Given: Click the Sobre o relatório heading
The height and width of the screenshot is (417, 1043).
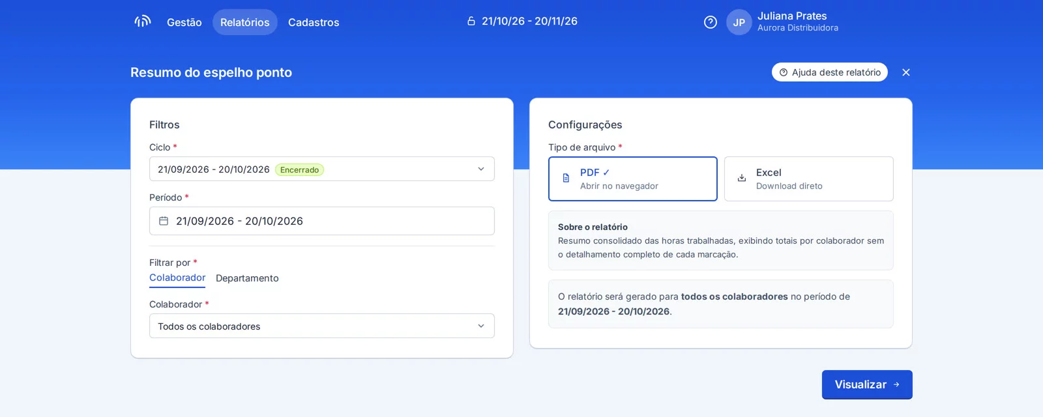Looking at the screenshot, I should [x=593, y=227].
